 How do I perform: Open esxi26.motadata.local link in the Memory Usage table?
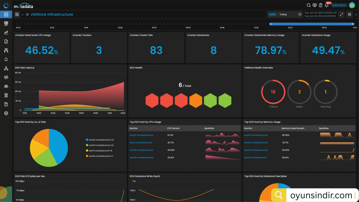256,143
